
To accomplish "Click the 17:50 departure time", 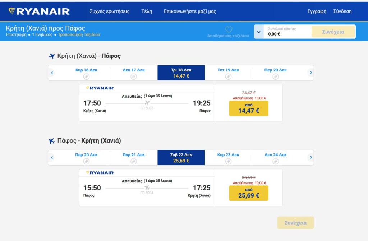I will click(x=92, y=103).
